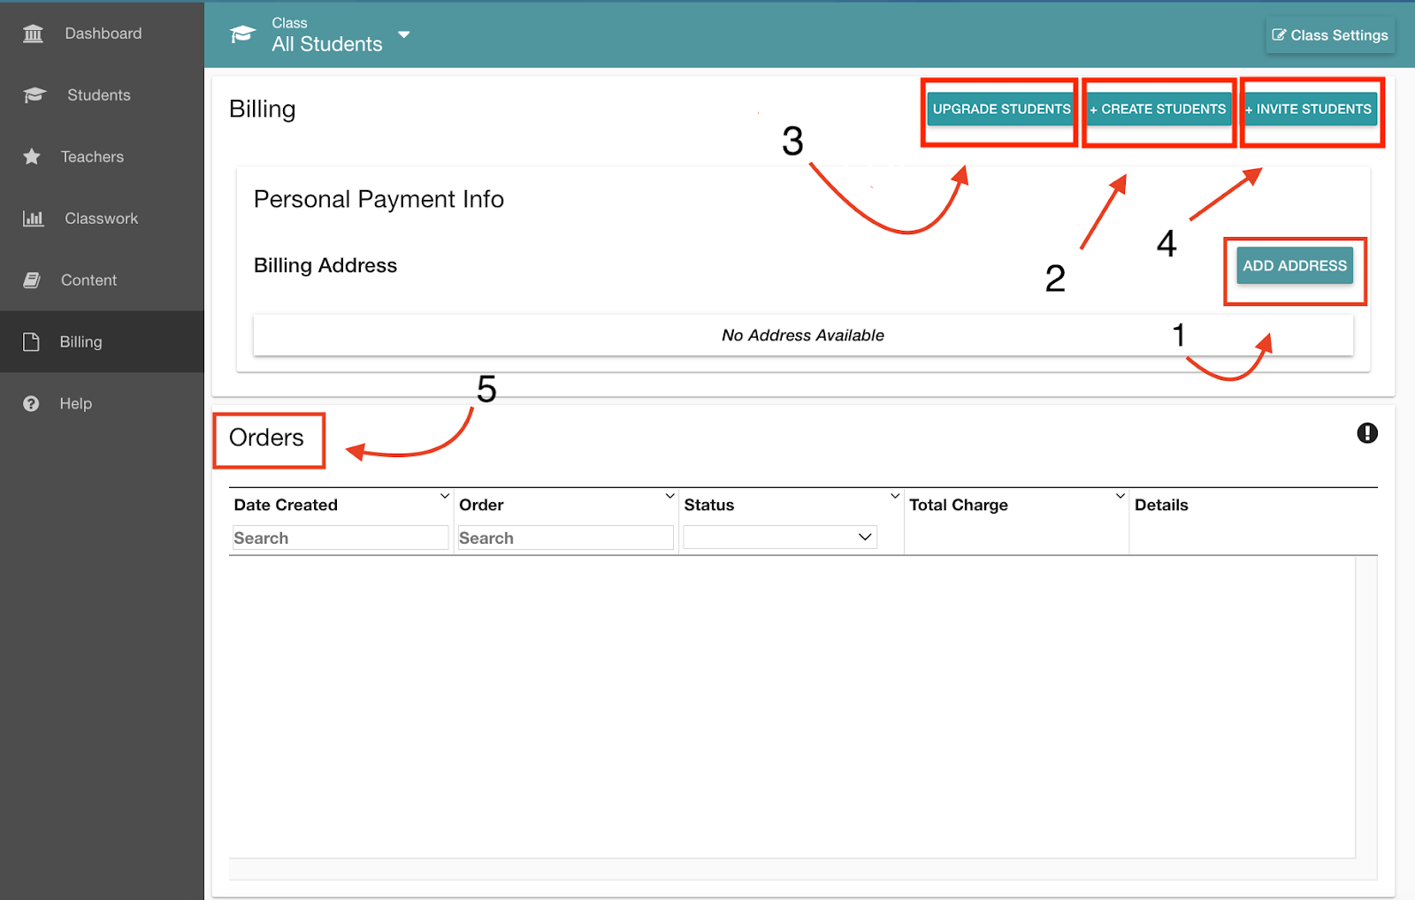Click the Billing Address label
The image size is (1415, 900).
tap(325, 265)
